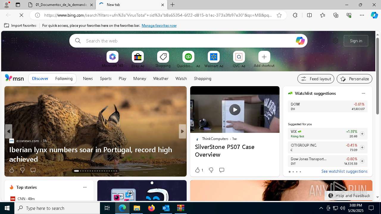Open the Money section
The height and width of the screenshot is (214, 381).
point(140,78)
